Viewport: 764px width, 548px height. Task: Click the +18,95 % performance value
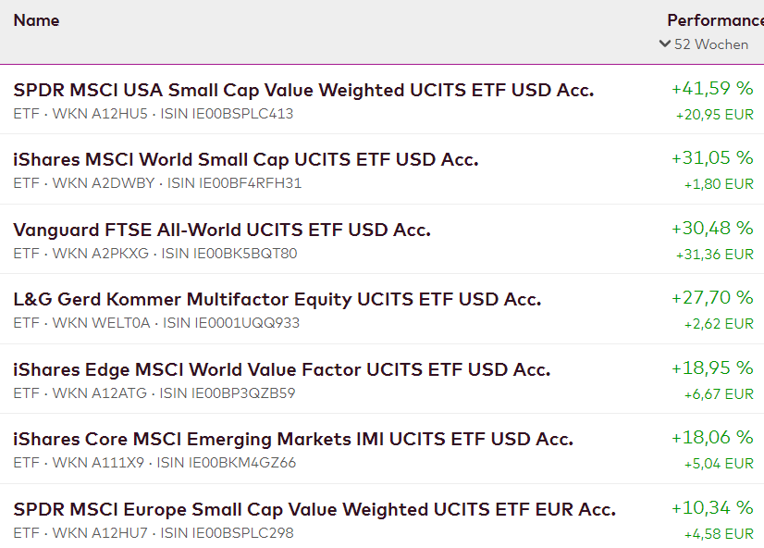click(x=712, y=368)
